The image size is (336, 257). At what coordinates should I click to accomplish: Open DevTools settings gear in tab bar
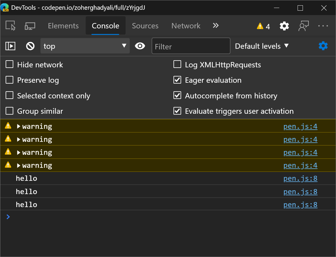click(x=284, y=26)
